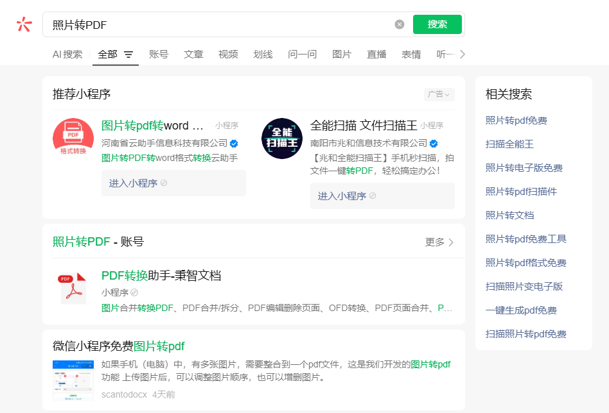Switch to the 直播 tab
This screenshot has width=609, height=413.
point(376,55)
